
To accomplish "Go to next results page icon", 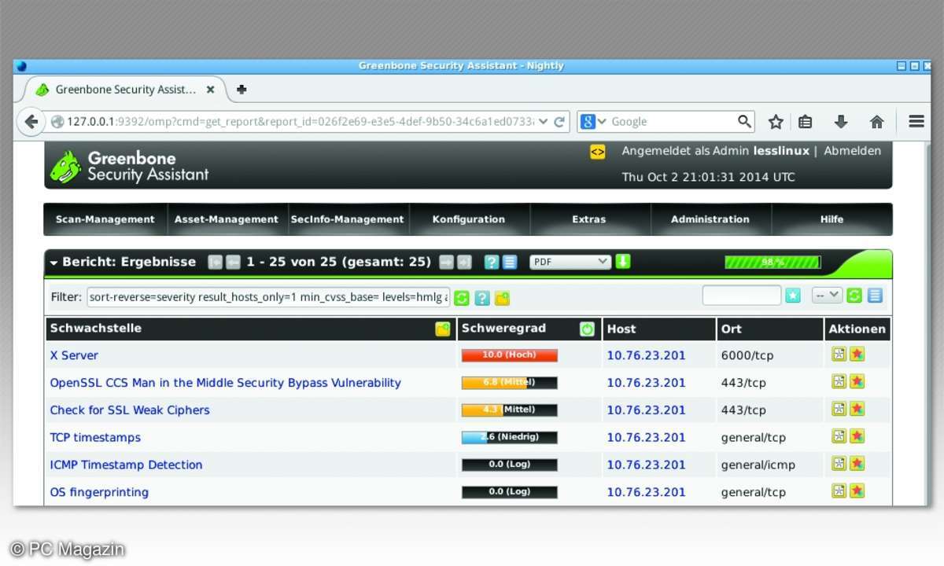I will [x=447, y=262].
